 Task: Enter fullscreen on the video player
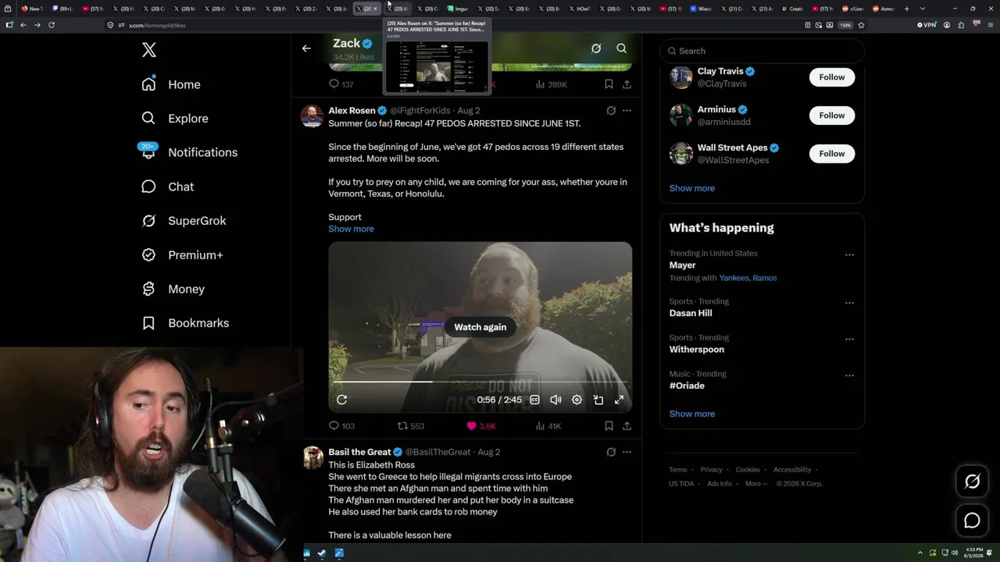coord(620,400)
